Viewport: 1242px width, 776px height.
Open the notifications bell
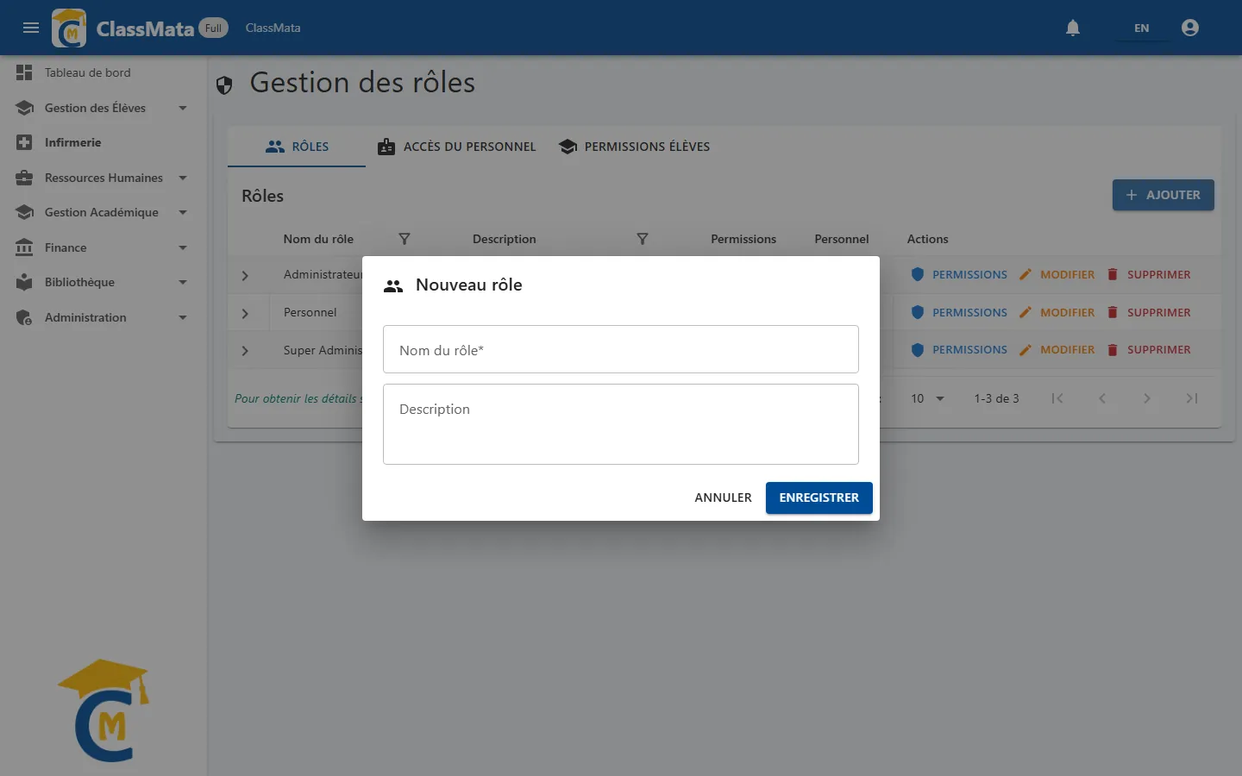tap(1073, 28)
